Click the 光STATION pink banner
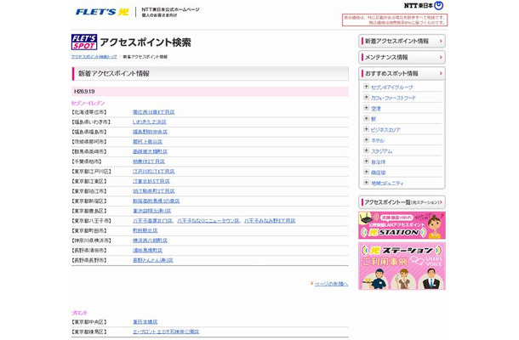This screenshot has height=340, width=519. click(402, 225)
